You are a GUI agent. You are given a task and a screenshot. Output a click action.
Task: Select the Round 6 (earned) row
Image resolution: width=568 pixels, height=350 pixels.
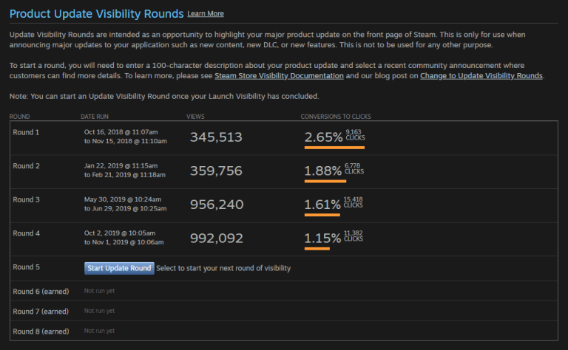(x=41, y=291)
